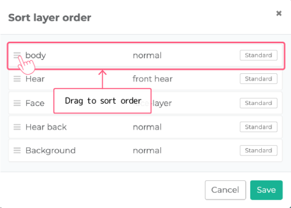
Task: Click the front hear label
Action: [153, 79]
